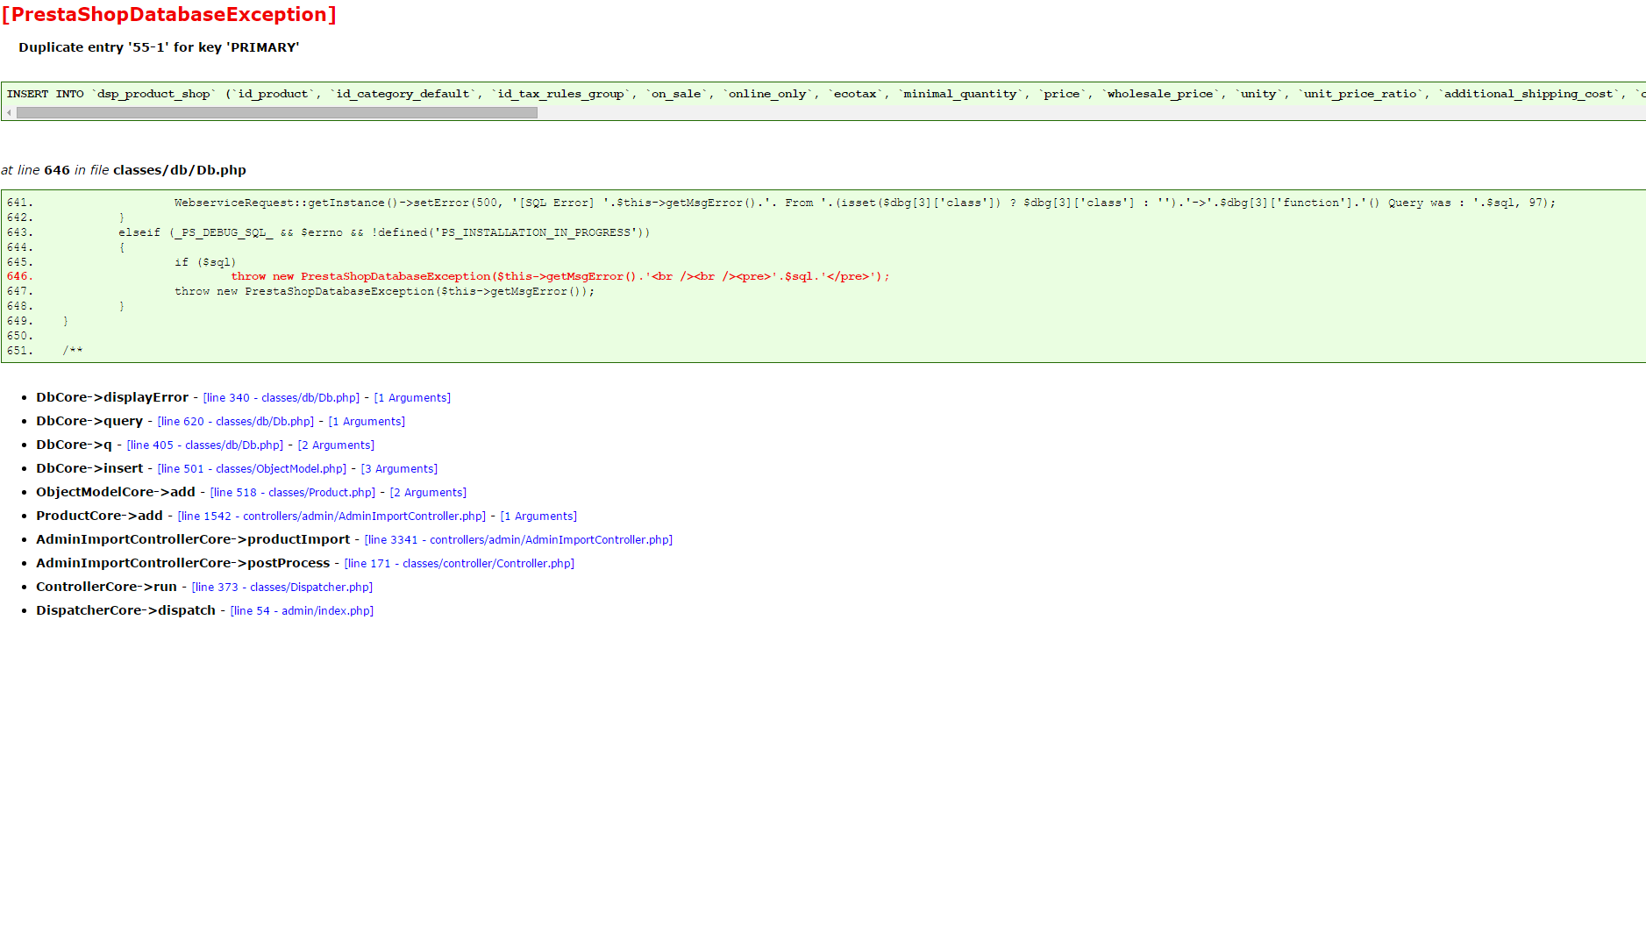Show the 1 Arguments of DbCore->query
The width and height of the screenshot is (1646, 926).
pyautogui.click(x=367, y=422)
